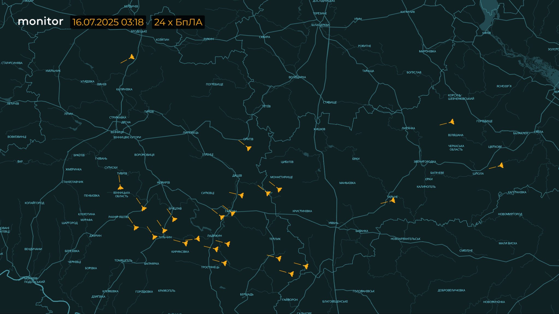Image resolution: width=559 pixels, height=314 pixels.
Task: Click the drone icon near Бродецьке
Action: point(132,57)
